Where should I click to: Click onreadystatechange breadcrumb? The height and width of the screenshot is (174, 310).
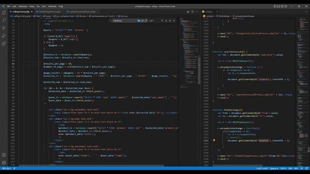pyautogui.click(x=245, y=16)
